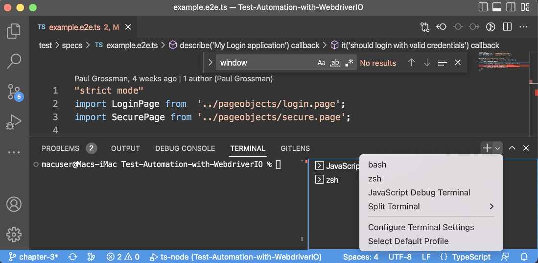Image resolution: width=538 pixels, height=263 pixels.
Task: Switch to the OUTPUT panel tab
Action: click(126, 148)
